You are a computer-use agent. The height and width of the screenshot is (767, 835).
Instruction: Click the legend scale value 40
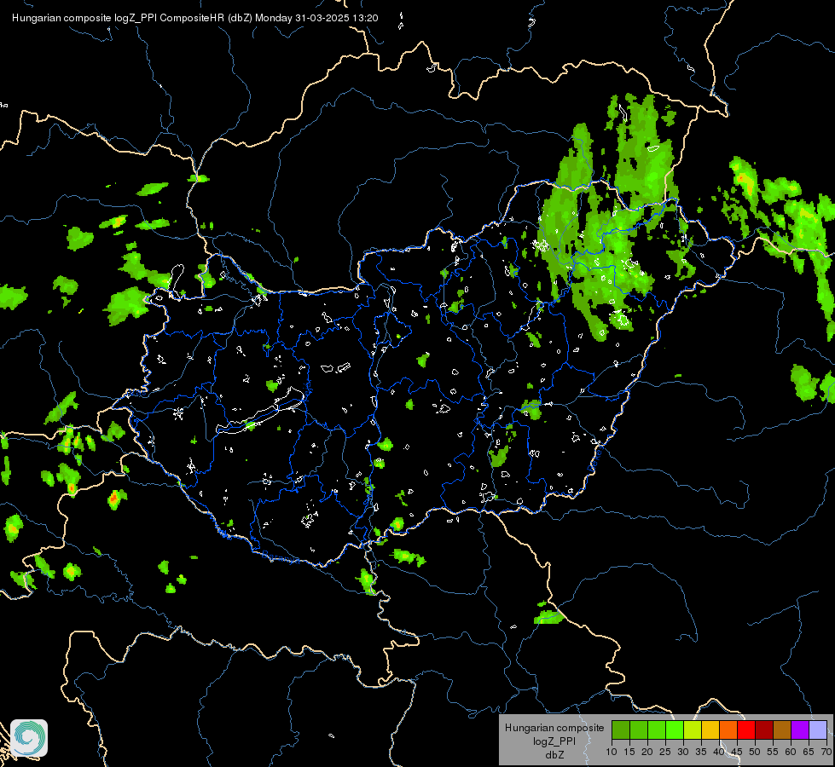(719, 753)
